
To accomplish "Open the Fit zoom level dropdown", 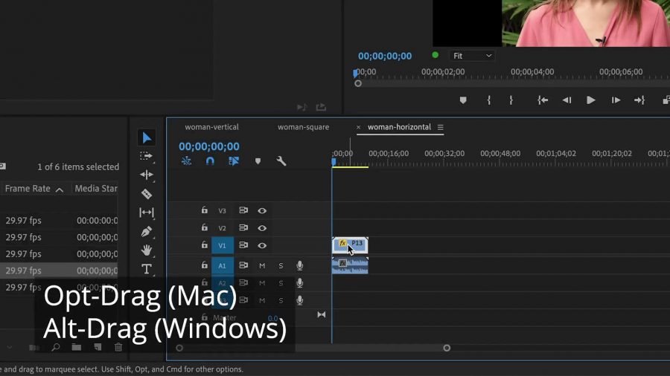I will (472, 56).
